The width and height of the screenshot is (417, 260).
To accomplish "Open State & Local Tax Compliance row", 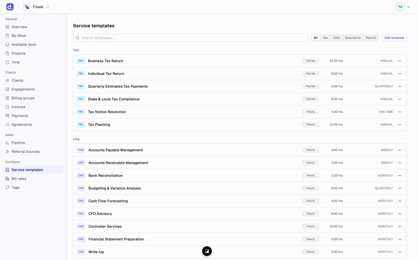I will (240, 99).
